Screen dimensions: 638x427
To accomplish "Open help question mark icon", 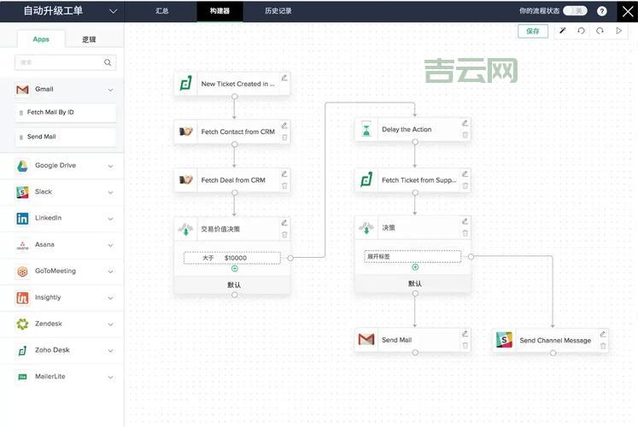I will pyautogui.click(x=601, y=11).
